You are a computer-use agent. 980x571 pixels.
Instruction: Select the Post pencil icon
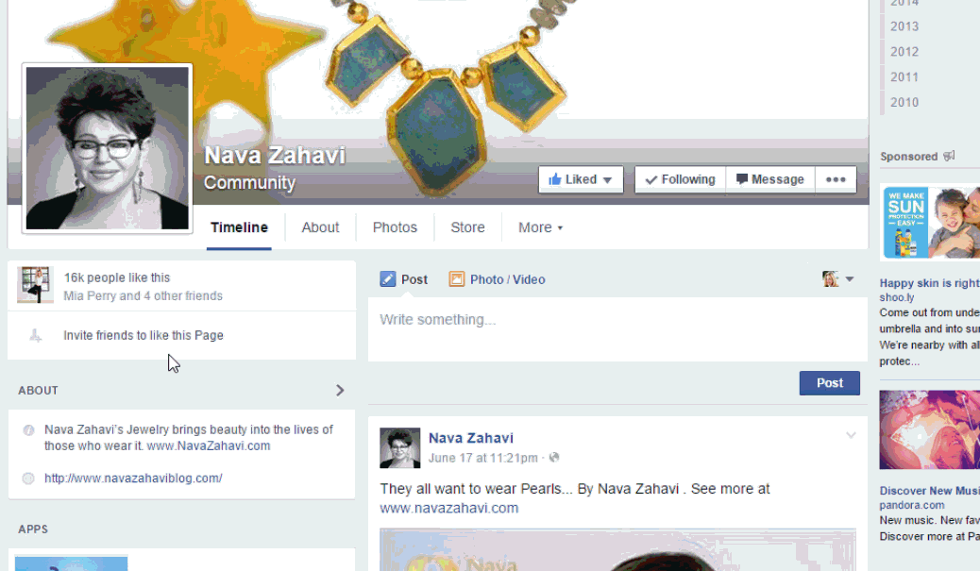(x=388, y=279)
